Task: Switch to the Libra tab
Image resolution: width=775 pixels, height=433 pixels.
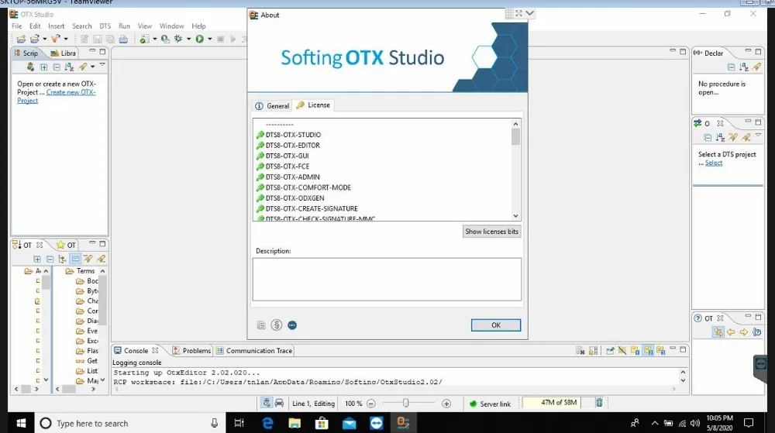Action: 64,53
